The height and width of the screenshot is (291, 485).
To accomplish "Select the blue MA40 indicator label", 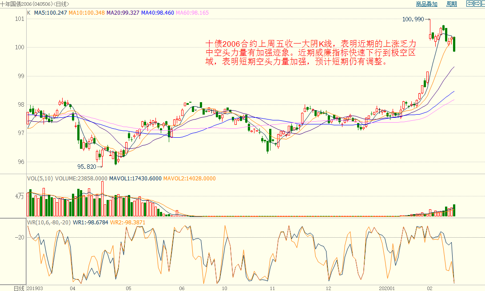I will [158, 13].
